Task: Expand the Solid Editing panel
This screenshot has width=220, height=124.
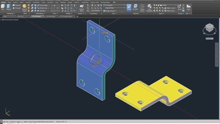Action: (40, 13)
